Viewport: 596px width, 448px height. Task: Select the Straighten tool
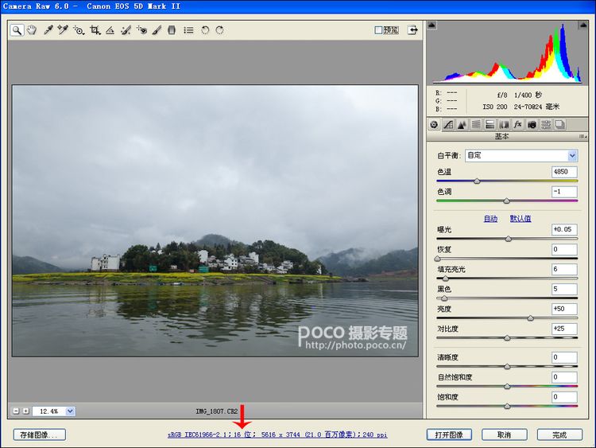[x=110, y=30]
